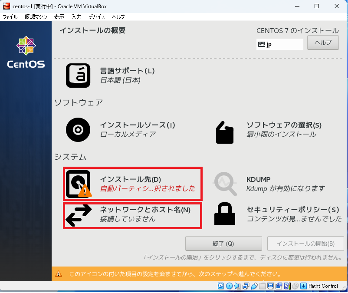Click the CENTOS 7 のインストール title
The image size is (348, 293).
point(298,30)
